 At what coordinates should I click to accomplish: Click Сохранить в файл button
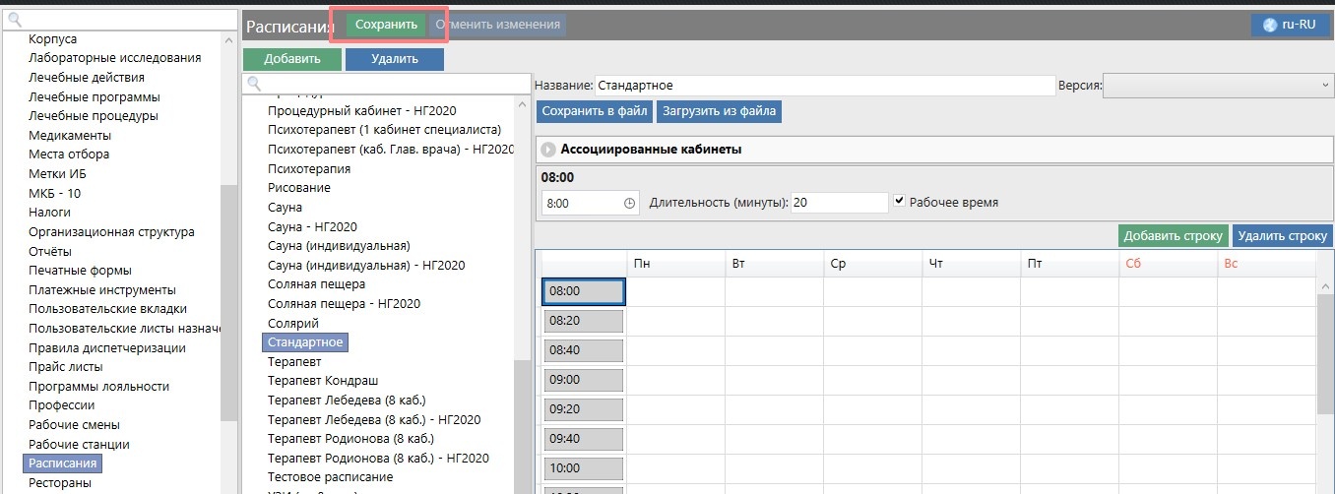click(x=595, y=111)
